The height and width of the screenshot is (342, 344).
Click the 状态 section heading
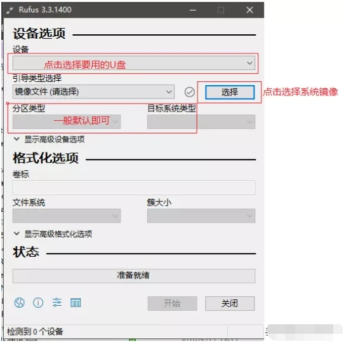26,252
